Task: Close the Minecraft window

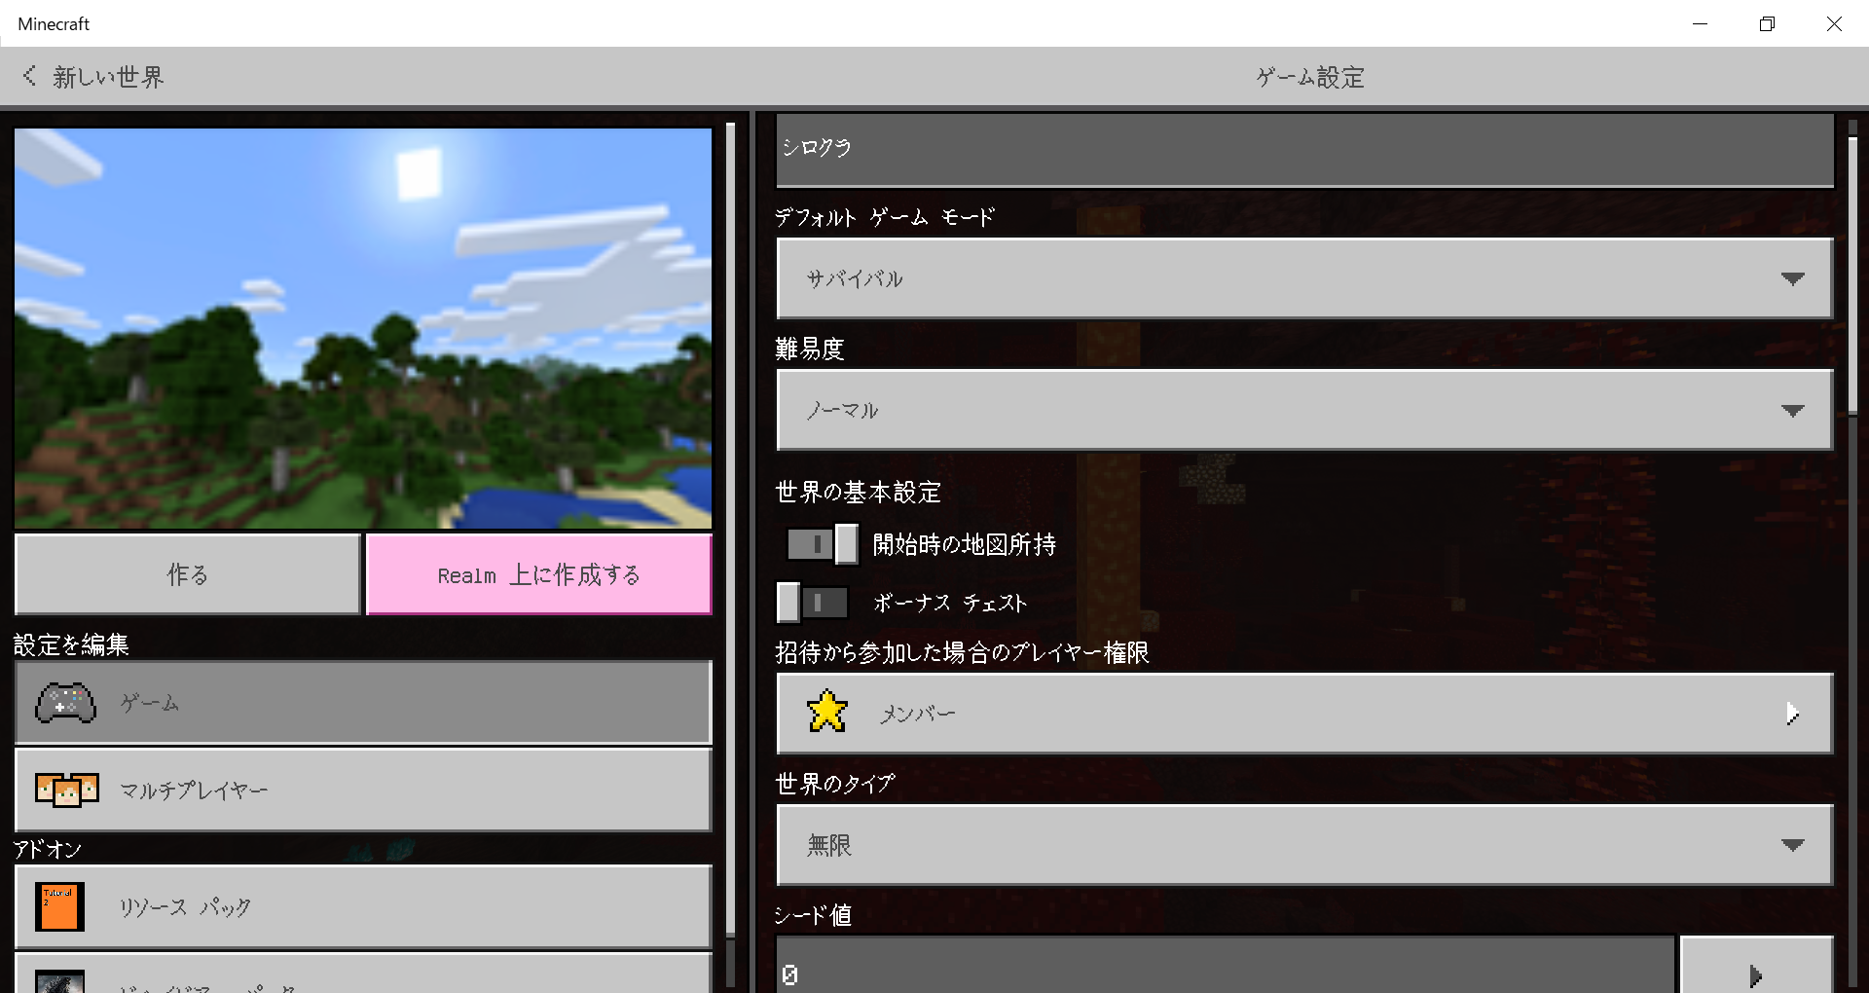Action: [x=1834, y=23]
